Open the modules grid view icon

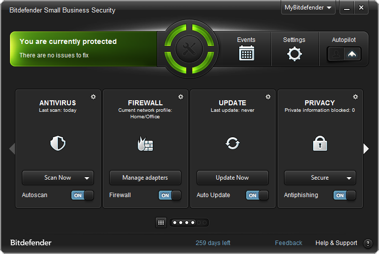point(161,223)
